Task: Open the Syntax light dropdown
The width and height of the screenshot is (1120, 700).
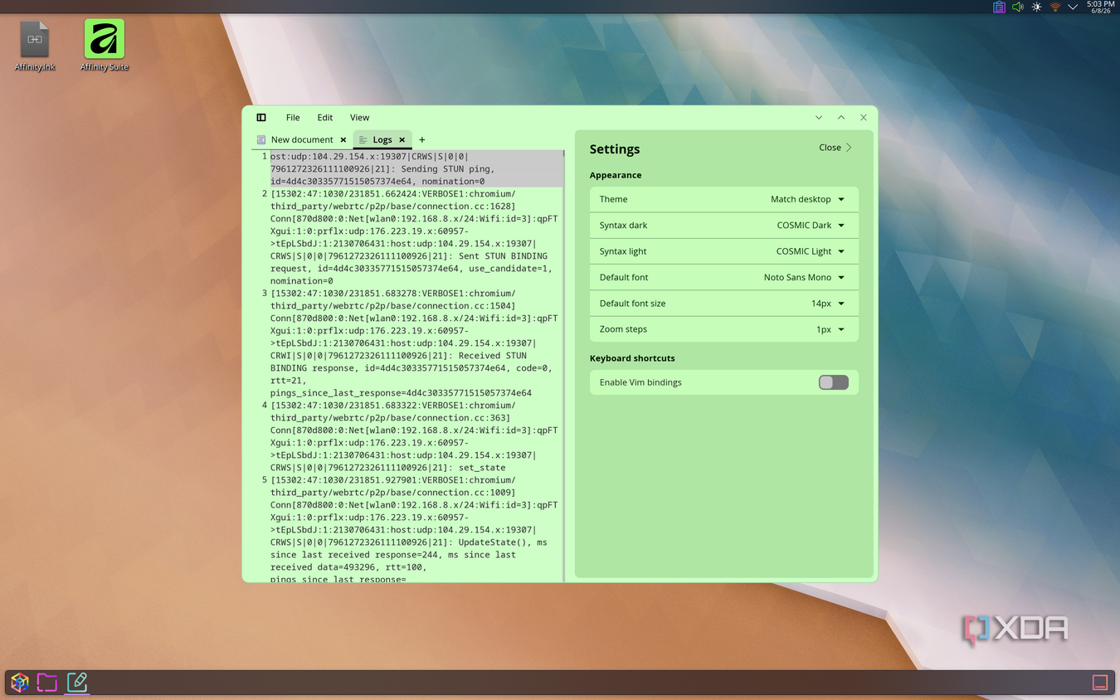Action: 811,251
